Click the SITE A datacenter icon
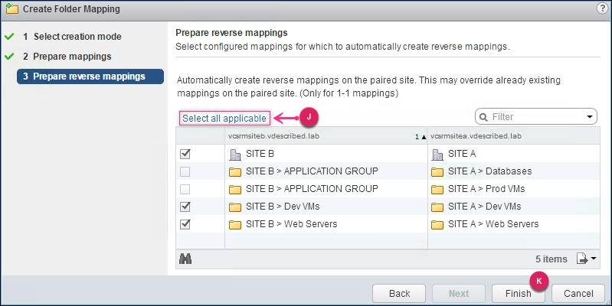 (437, 155)
